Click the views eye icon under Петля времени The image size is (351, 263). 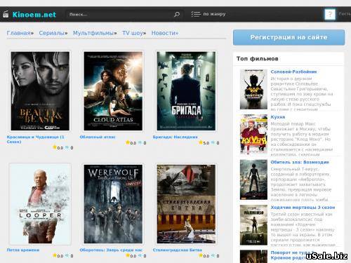pyautogui.click(x=67, y=255)
